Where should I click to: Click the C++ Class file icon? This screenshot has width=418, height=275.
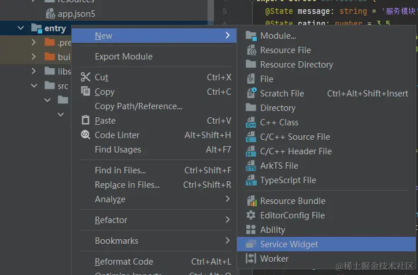(x=251, y=122)
